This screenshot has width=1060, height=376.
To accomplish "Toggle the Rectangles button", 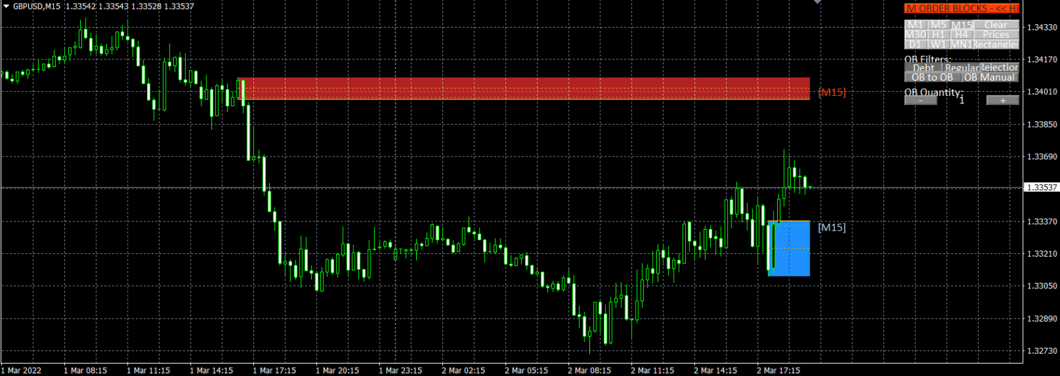I will click(996, 44).
